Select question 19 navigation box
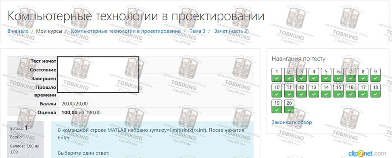This screenshot has height=158, width=392. click(x=277, y=106)
